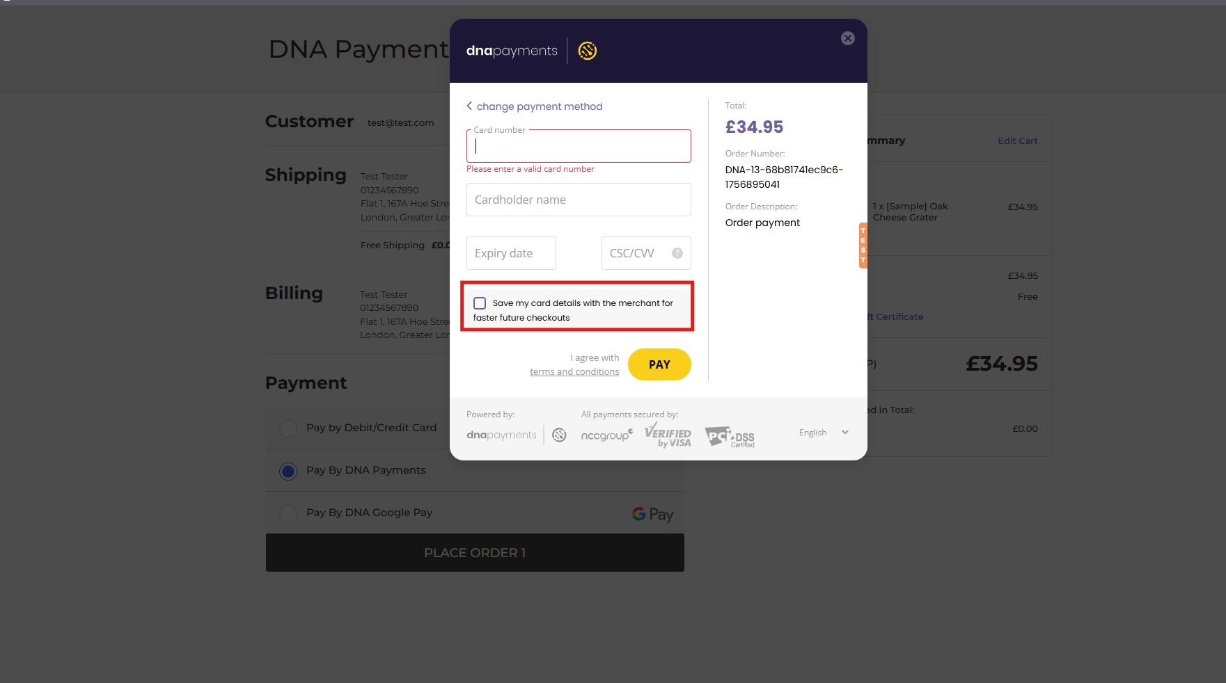Expand the language selector chevron arrow
The image size is (1226, 683).
[x=844, y=432]
